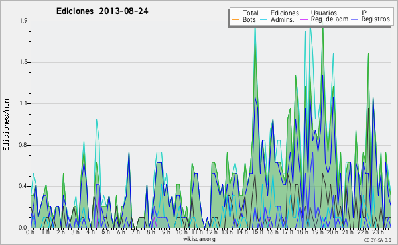The image size is (398, 245).
Task: Click the '9 h' x-axis label
Action: pos(166,232)
